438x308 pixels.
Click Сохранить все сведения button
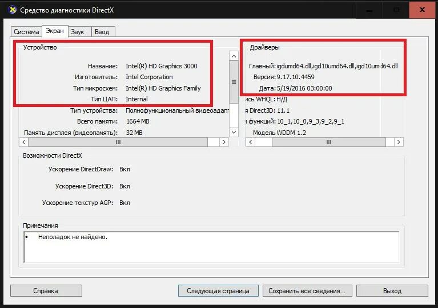[x=307, y=291]
